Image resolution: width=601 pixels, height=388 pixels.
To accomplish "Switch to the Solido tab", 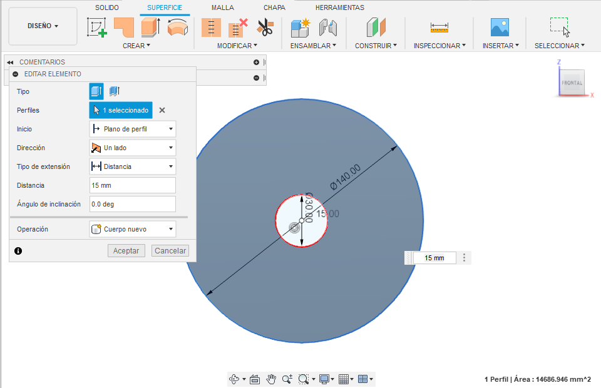I will 107,8.
